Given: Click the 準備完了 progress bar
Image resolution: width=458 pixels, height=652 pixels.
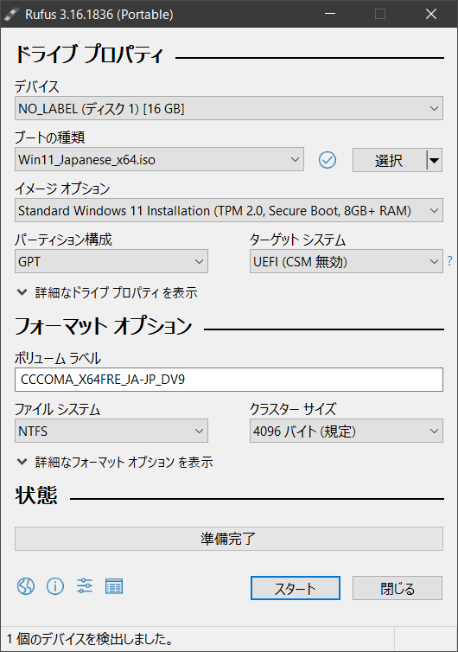Looking at the screenshot, I should click(x=229, y=539).
